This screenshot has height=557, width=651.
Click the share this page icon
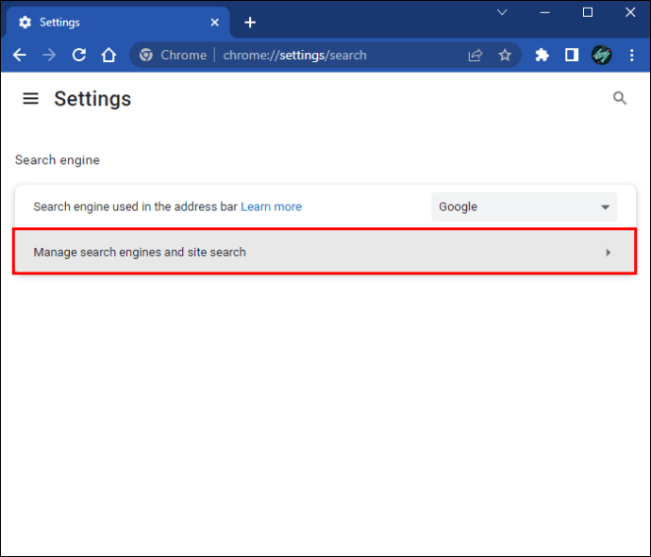tap(476, 56)
